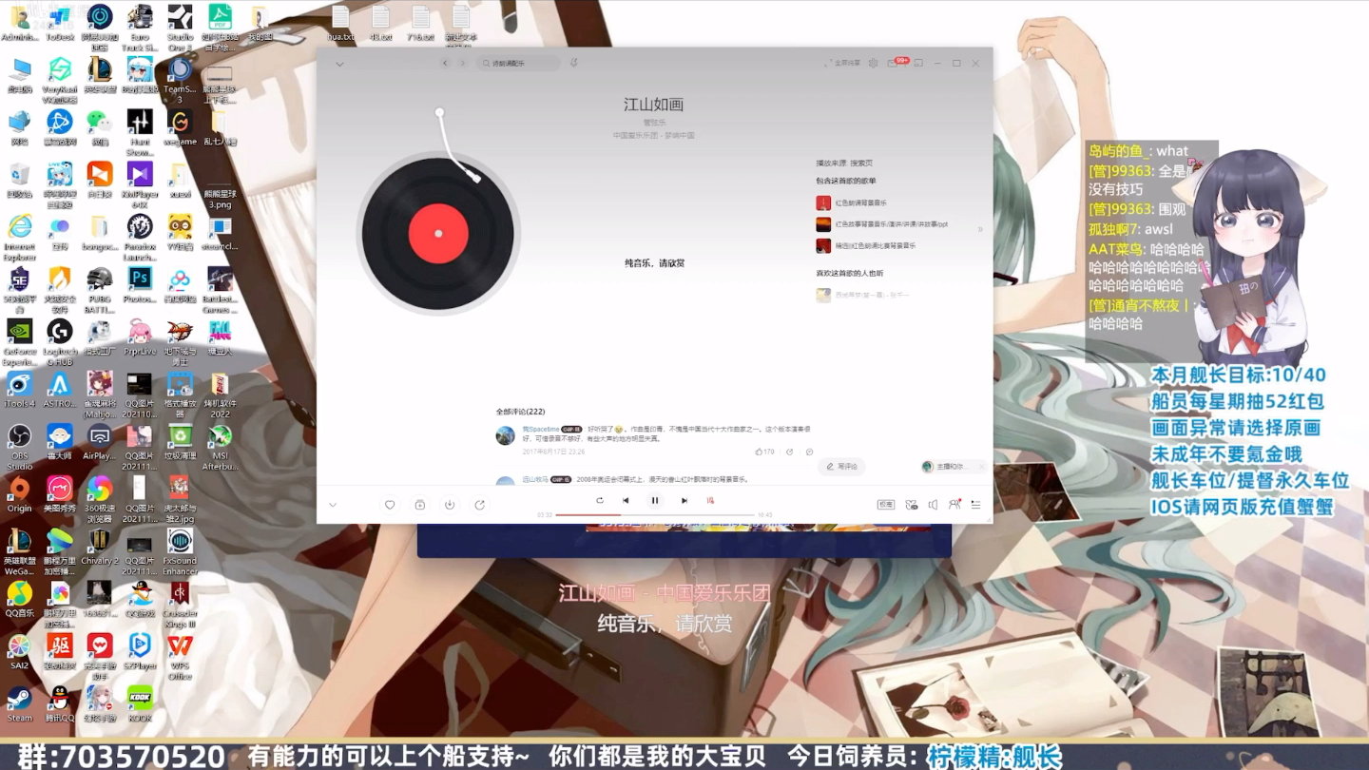The height and width of the screenshot is (770, 1369).
Task: Open the Steam desktop shortcut
Action: (x=19, y=703)
